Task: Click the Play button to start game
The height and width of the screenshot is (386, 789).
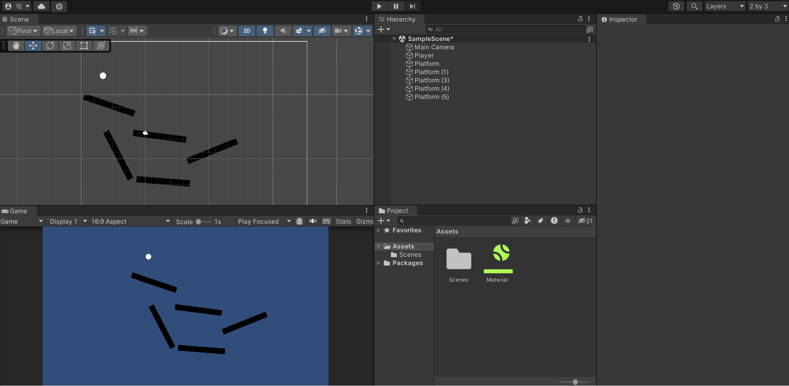Action: (x=379, y=6)
